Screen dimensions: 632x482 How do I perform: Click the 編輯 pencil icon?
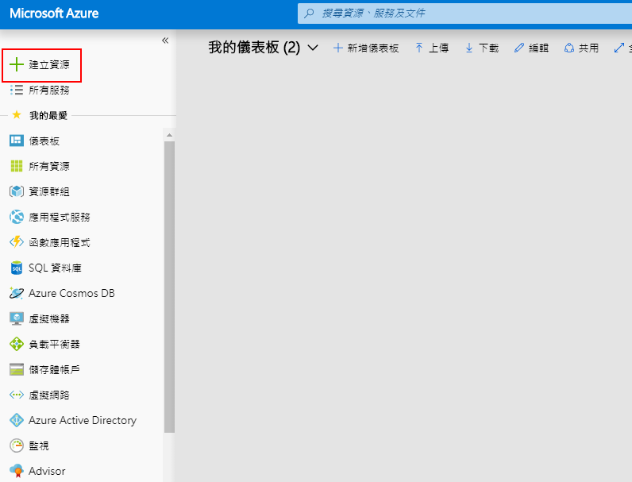[519, 48]
